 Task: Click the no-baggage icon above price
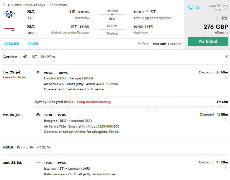(x=218, y=19)
